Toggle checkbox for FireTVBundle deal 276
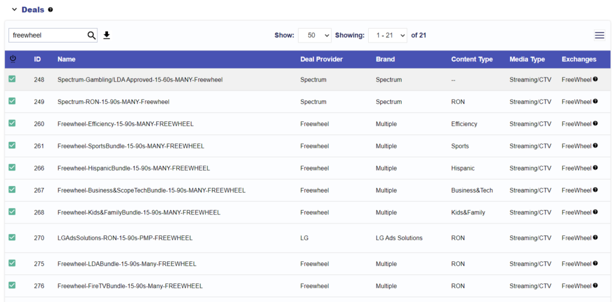Screen dimensions: 615x302 [x=12, y=286]
